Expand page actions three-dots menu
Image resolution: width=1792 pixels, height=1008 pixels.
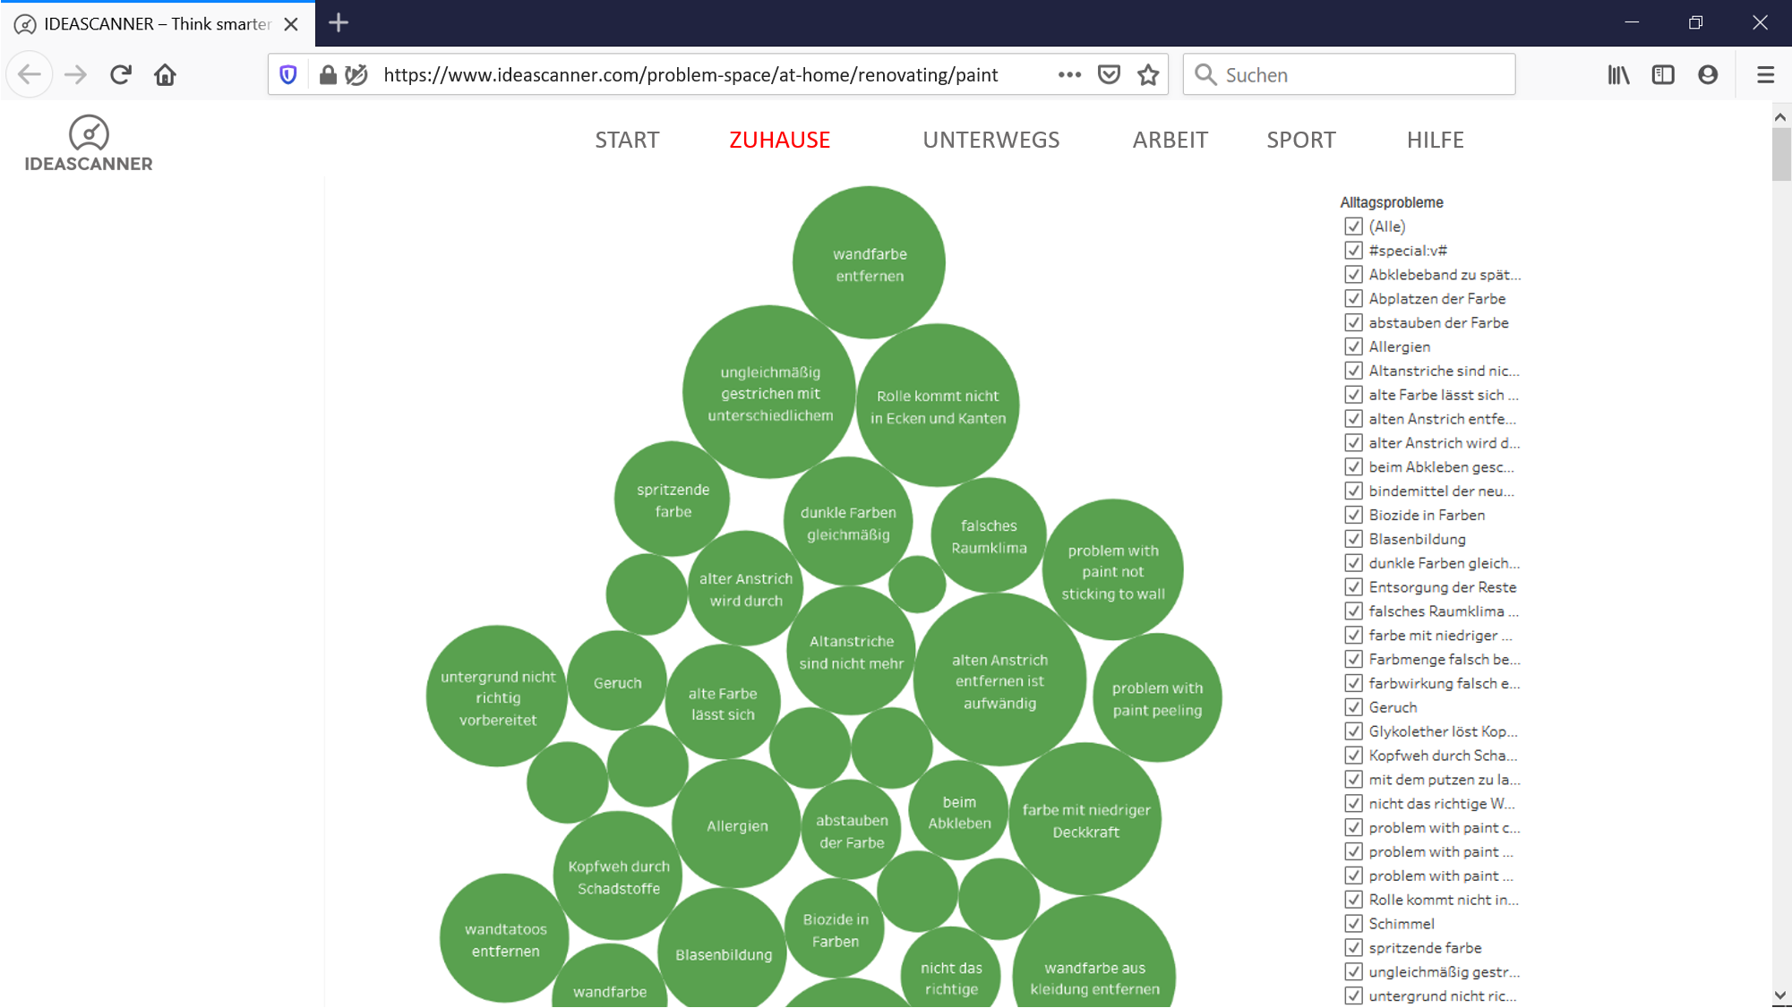click(x=1069, y=74)
